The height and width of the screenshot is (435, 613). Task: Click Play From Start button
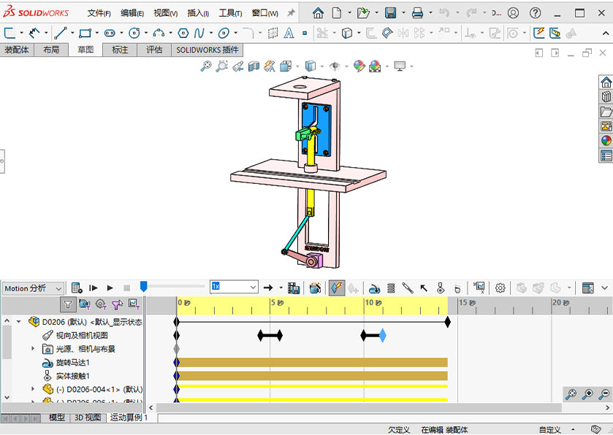(x=93, y=288)
